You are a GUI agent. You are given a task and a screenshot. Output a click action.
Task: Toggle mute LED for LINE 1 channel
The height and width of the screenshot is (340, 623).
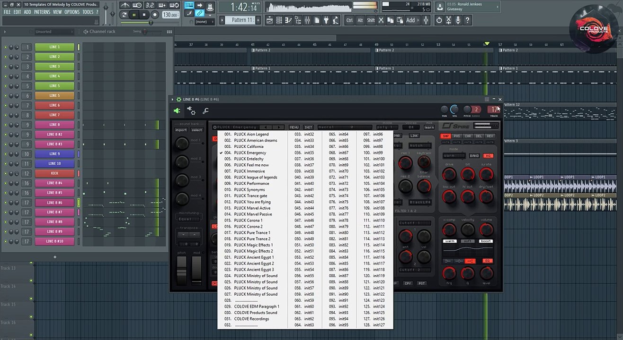pos(6,47)
